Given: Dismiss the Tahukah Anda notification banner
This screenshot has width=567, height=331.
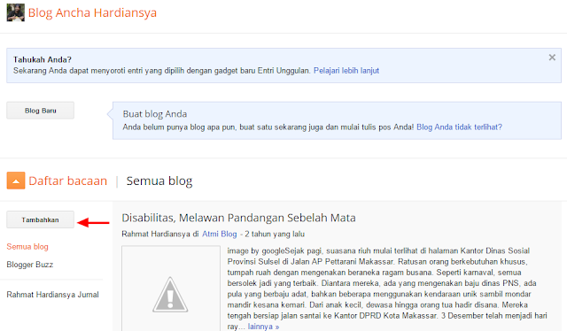Looking at the screenshot, I should (552, 58).
